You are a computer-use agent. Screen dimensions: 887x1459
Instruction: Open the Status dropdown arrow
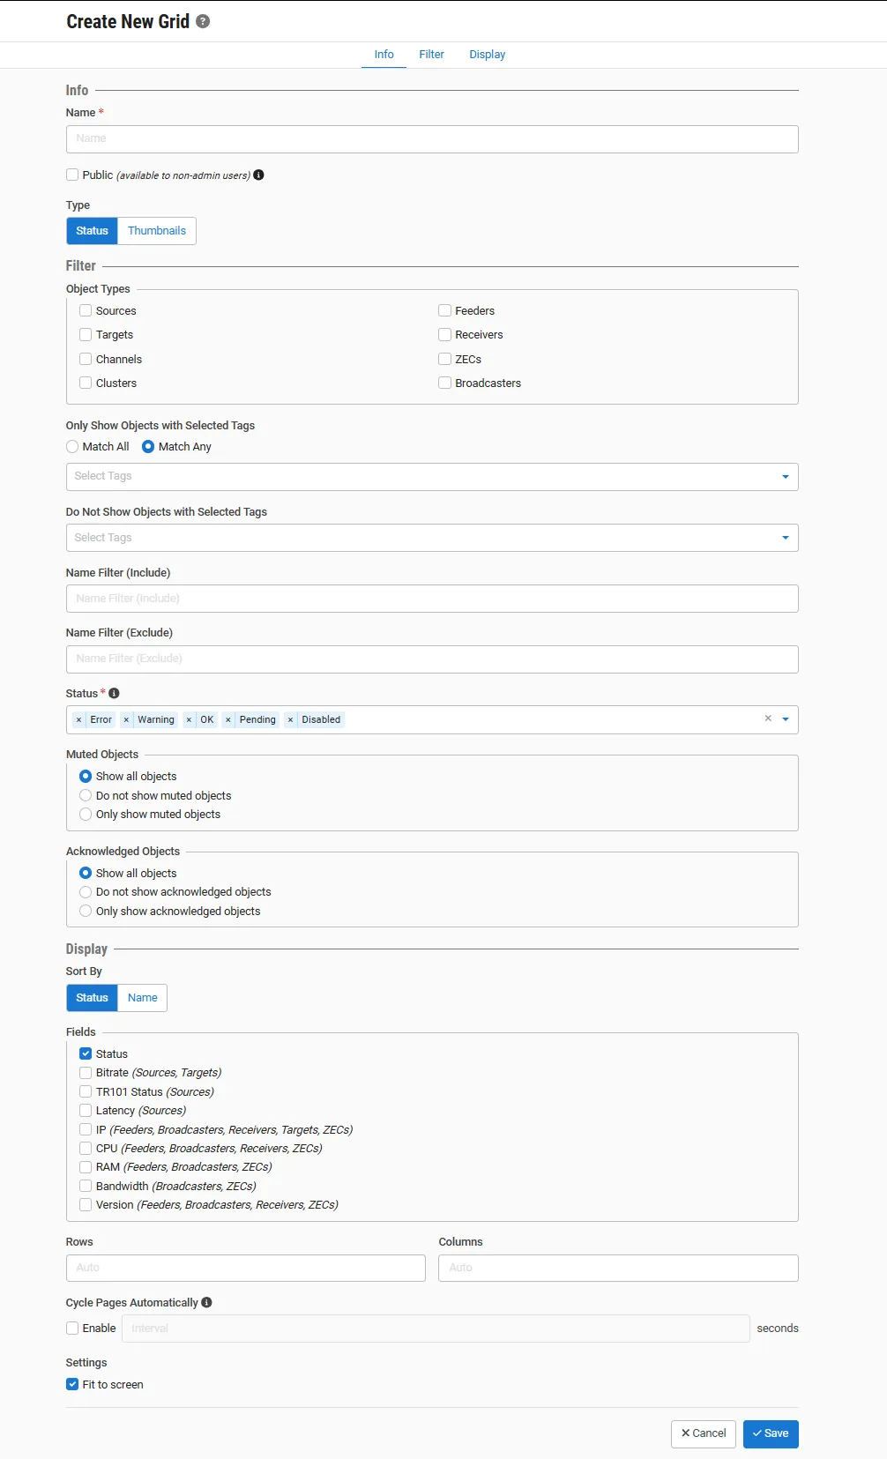[785, 719]
